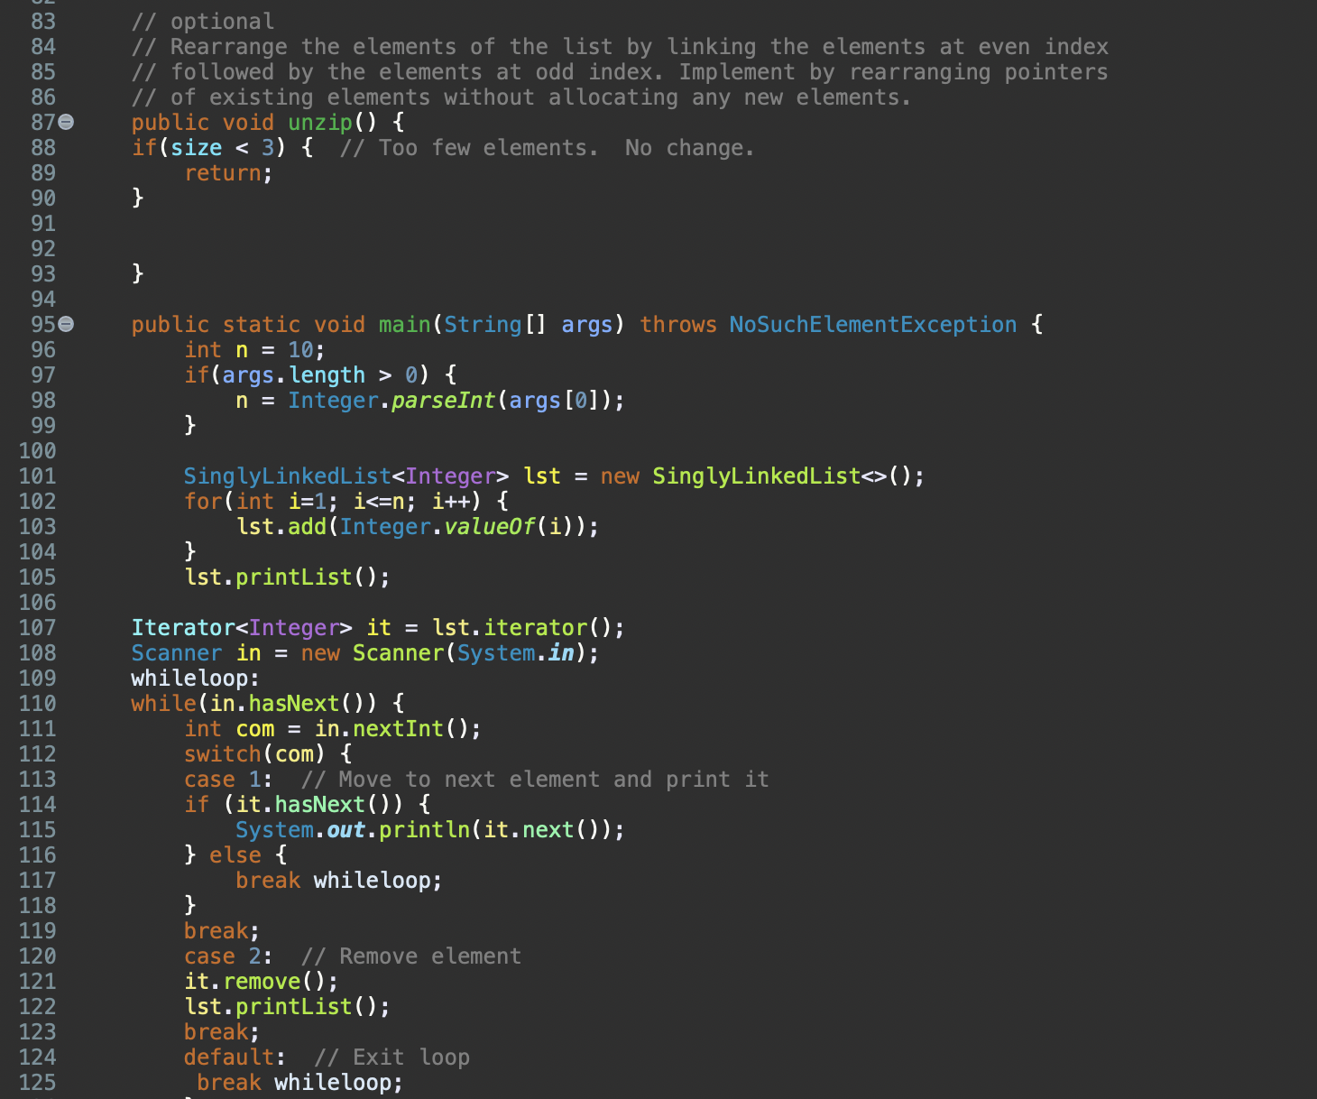
Task: Collapse the main method fold marker
Action: (64, 325)
